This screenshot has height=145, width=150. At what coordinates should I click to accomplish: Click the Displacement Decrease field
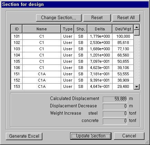(x=115, y=107)
